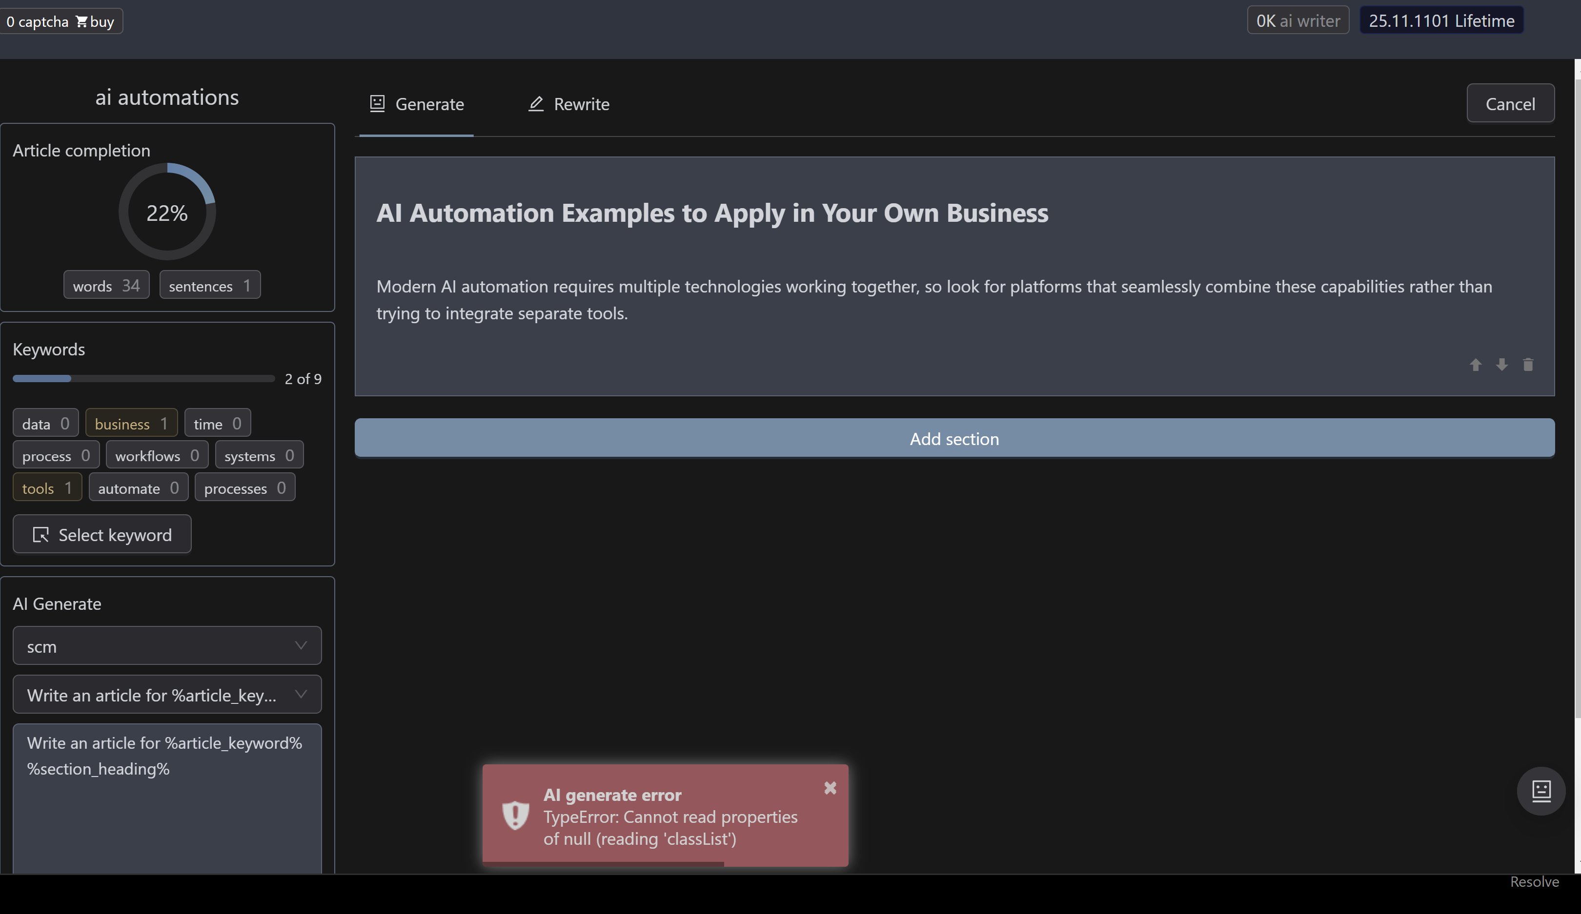Image resolution: width=1581 pixels, height=914 pixels.
Task: Close the AI generate error notification
Action: coord(830,788)
